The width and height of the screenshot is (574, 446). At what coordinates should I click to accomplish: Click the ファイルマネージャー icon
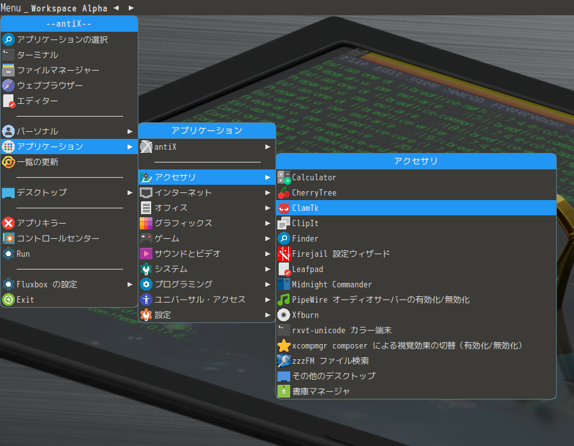pyautogui.click(x=8, y=70)
